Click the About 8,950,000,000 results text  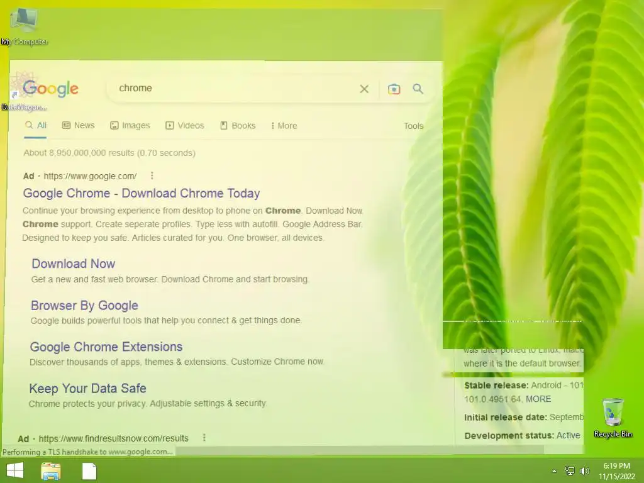(109, 153)
